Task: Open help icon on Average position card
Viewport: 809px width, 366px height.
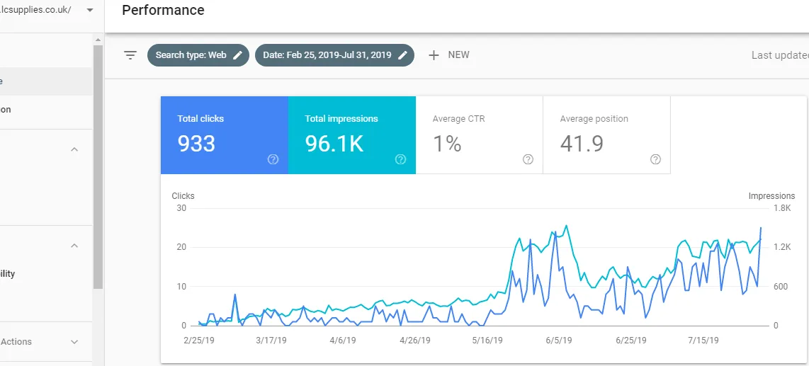Action: [655, 159]
